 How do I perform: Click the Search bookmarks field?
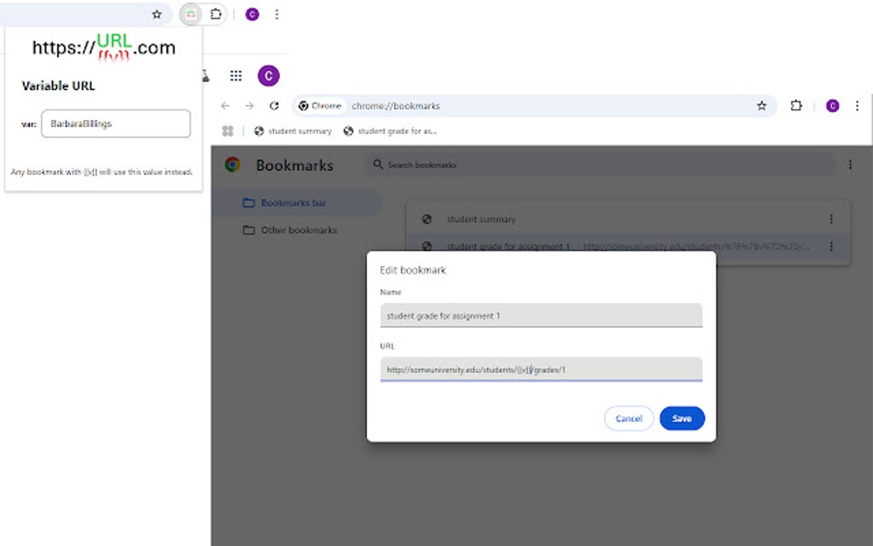pyautogui.click(x=601, y=165)
